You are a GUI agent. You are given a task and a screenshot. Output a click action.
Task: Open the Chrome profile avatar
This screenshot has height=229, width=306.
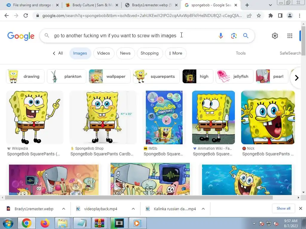290,16
